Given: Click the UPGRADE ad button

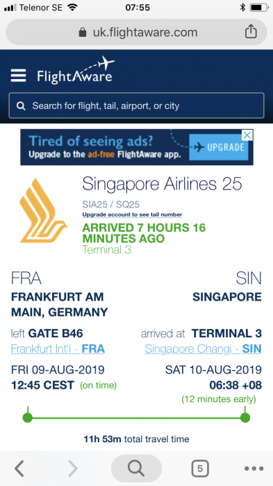Looking at the screenshot, I should (x=219, y=147).
